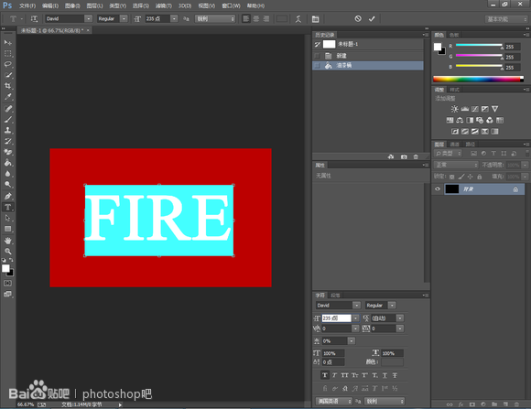Select the Brush tool
This screenshot has height=409, width=531.
coord(8,119)
